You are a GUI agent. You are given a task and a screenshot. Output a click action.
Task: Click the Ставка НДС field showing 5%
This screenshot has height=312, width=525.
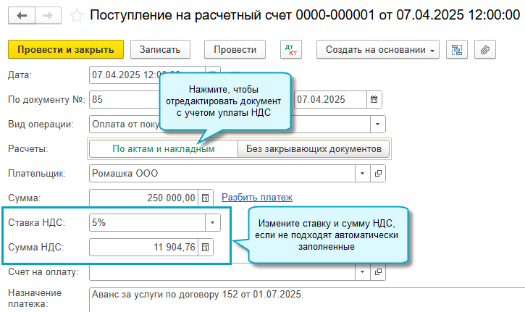point(147,223)
